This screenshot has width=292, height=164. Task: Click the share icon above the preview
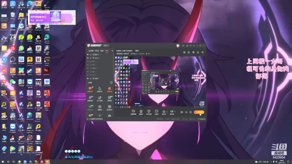(203, 52)
